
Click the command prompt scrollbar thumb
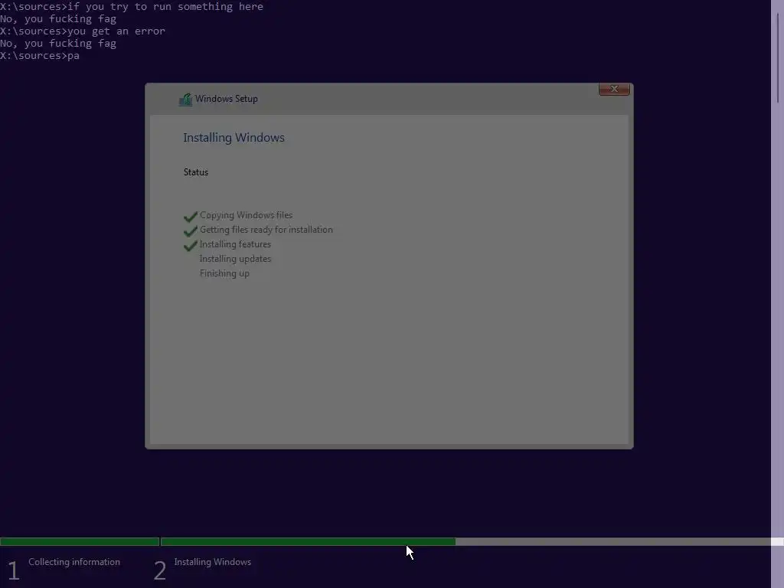pyautogui.click(x=778, y=57)
